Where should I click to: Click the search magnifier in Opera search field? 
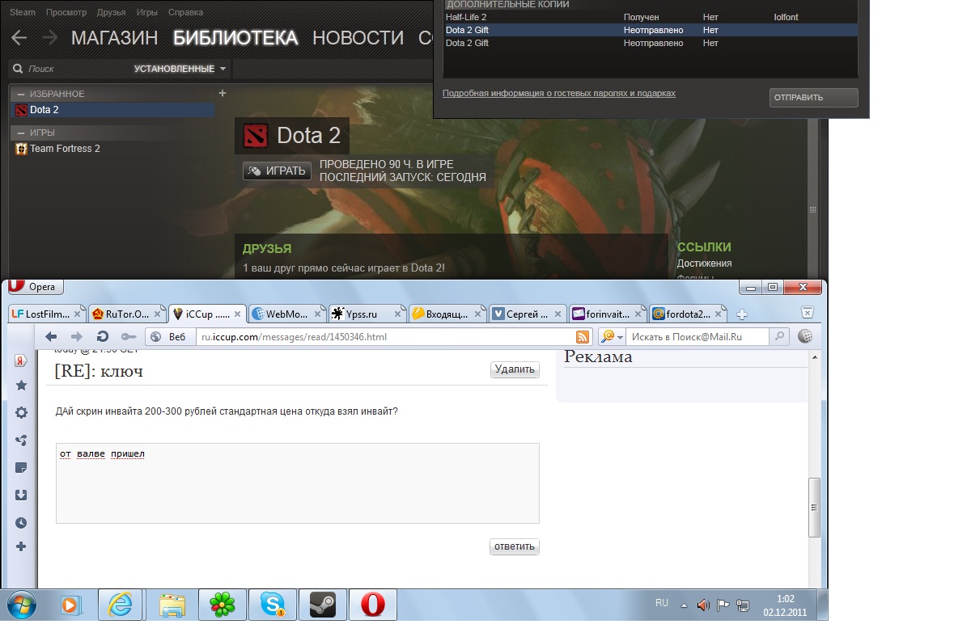779,336
